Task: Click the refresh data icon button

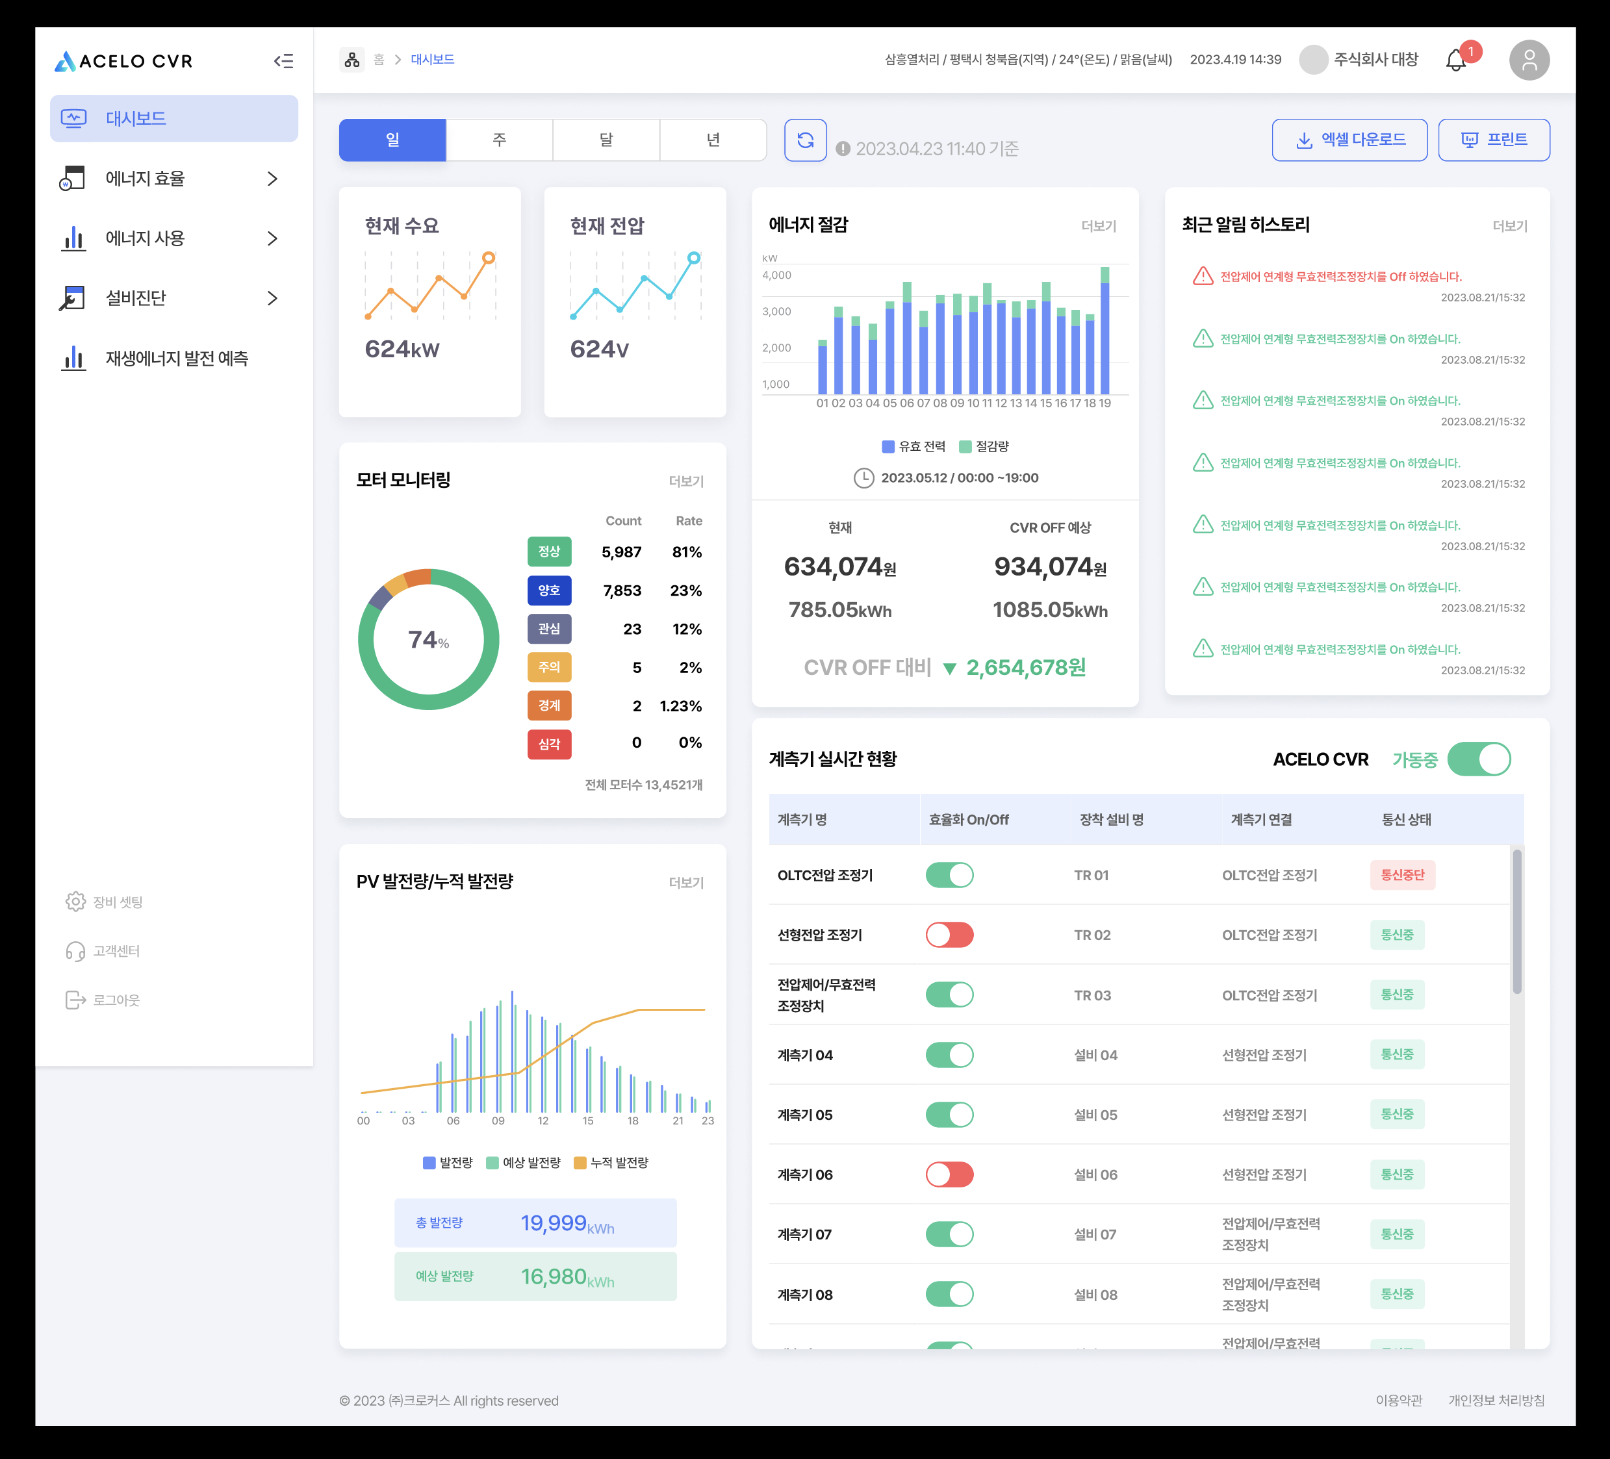Action: pos(805,140)
